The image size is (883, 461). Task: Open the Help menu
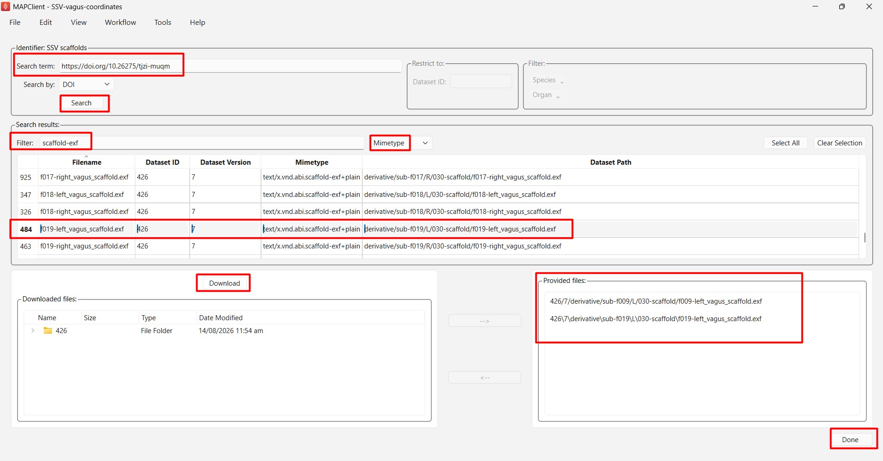[x=198, y=23]
